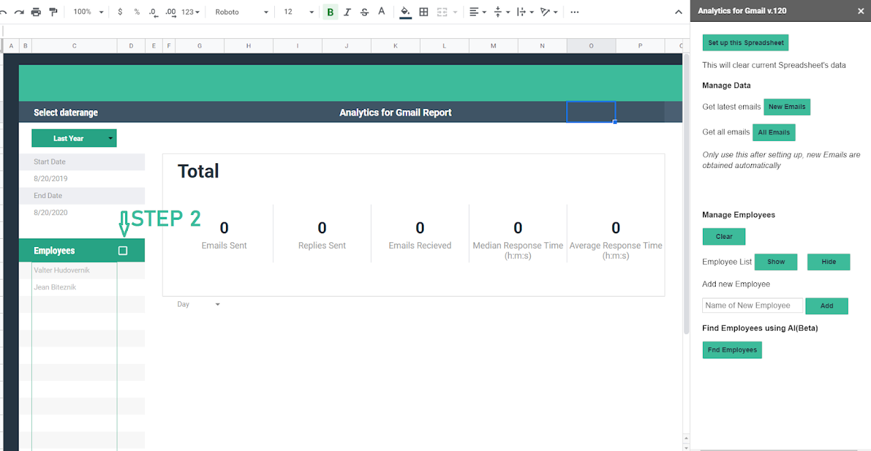Hide the employee list
This screenshot has width=871, height=451.
click(829, 262)
